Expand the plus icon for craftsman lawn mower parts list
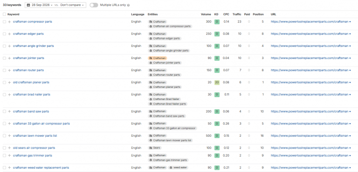This screenshot has height=172, width=358. [9, 136]
